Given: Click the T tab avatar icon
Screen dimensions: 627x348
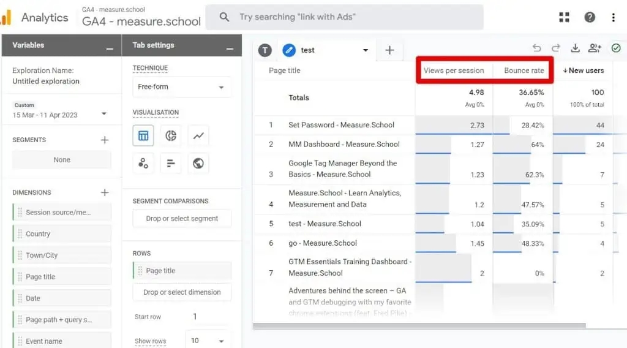Looking at the screenshot, I should (x=265, y=50).
